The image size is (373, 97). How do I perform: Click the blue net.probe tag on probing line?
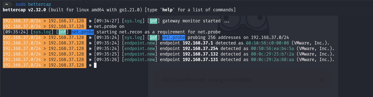coord(173,37)
